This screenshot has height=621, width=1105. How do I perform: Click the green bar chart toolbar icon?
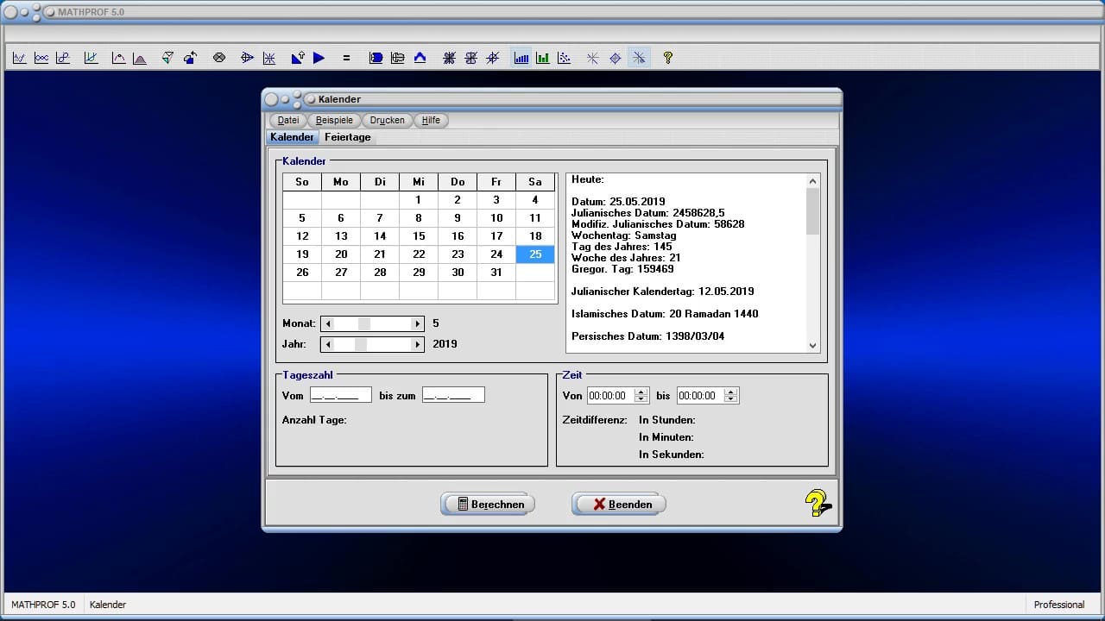point(542,58)
